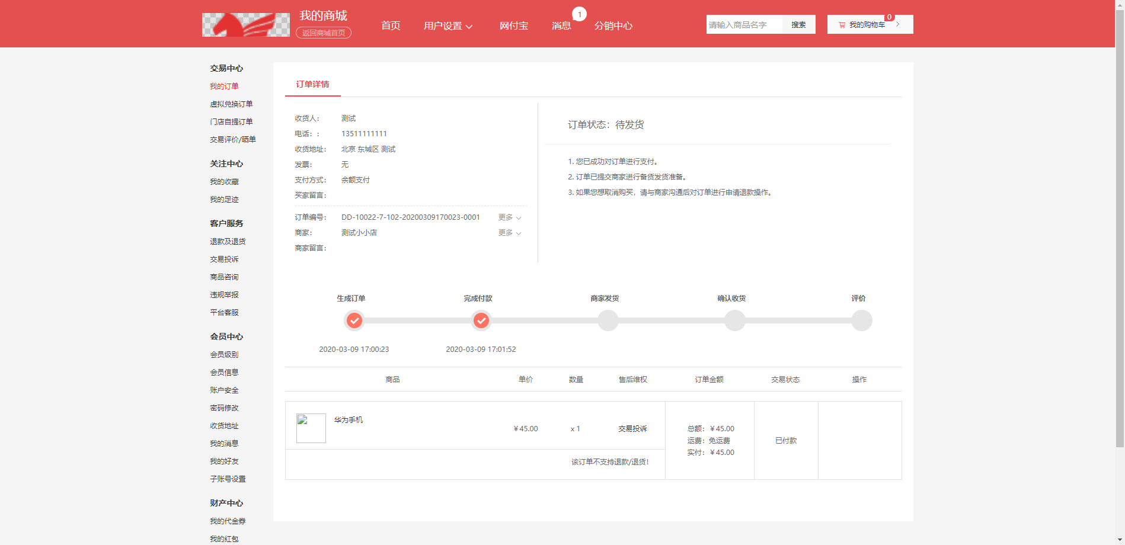Screen dimensions: 1125x545
Task: Open 收货地址 in the sidebar
Action: (224, 426)
